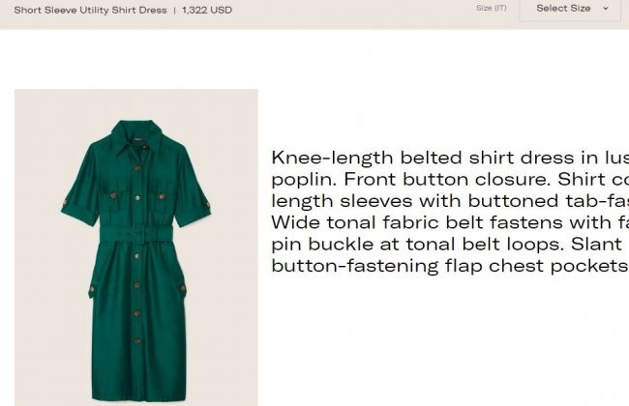
Task: Click the left sleeve tab button
Action: 65,202
